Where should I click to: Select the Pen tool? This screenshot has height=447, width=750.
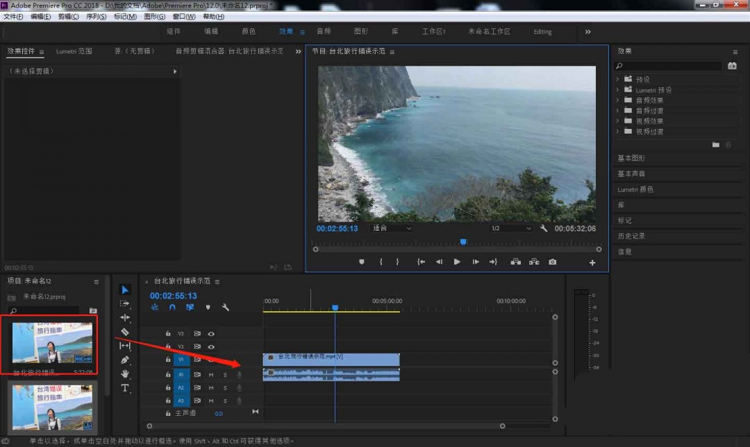point(125,360)
